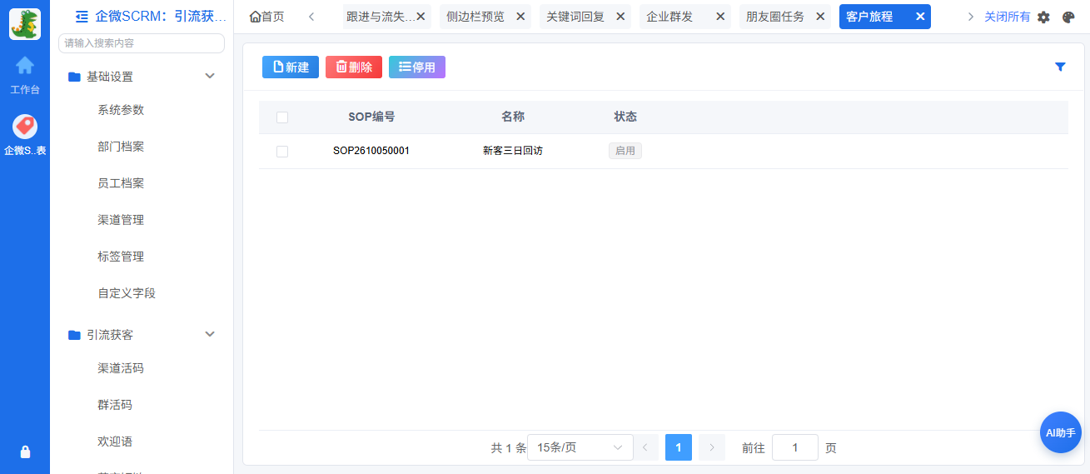The image size is (1090, 474).
Task: Check the row SOP2610050001 checkbox
Action: point(282,152)
